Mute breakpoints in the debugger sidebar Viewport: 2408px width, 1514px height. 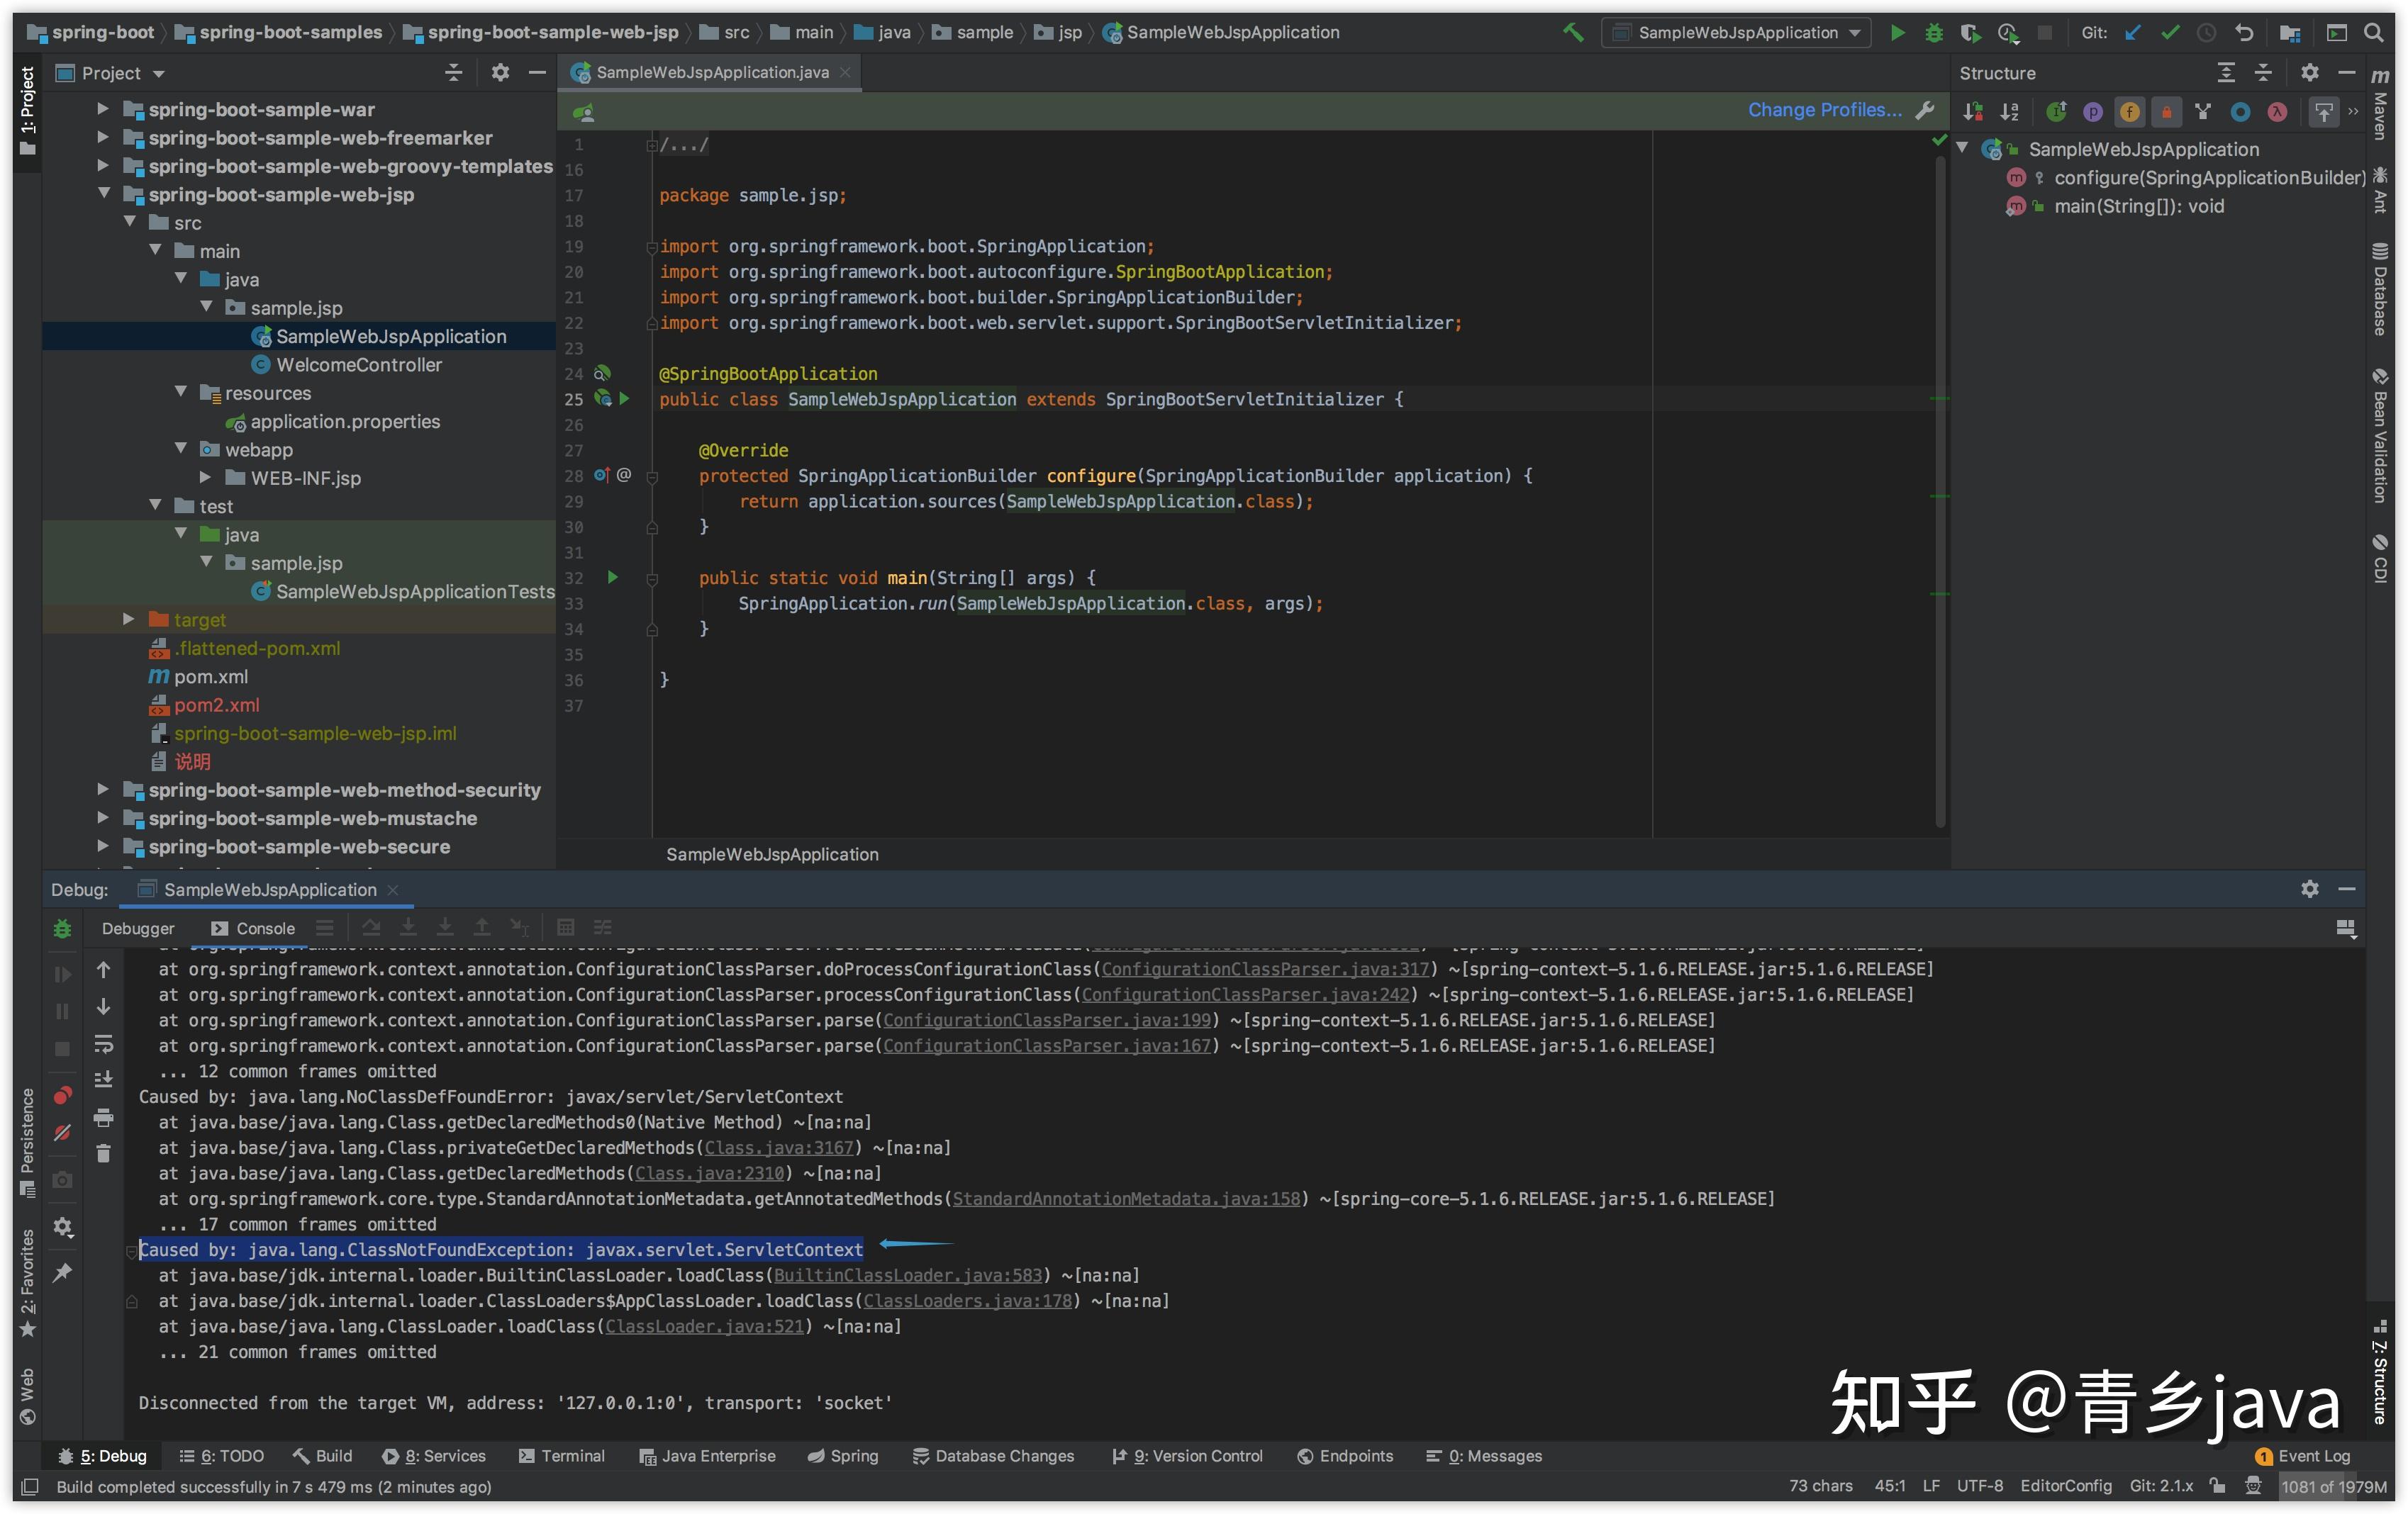click(x=62, y=1132)
